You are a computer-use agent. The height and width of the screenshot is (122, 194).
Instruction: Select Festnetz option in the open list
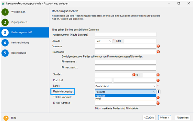coord(125,96)
